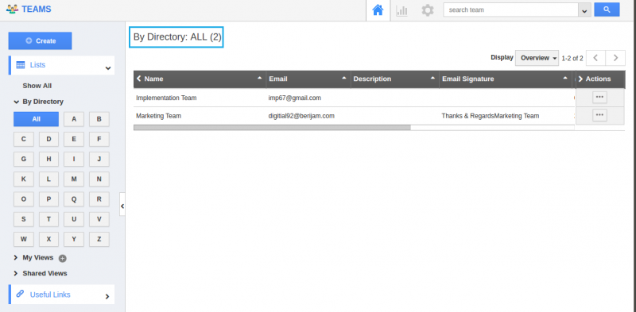Filter directory by letter U

click(x=74, y=219)
